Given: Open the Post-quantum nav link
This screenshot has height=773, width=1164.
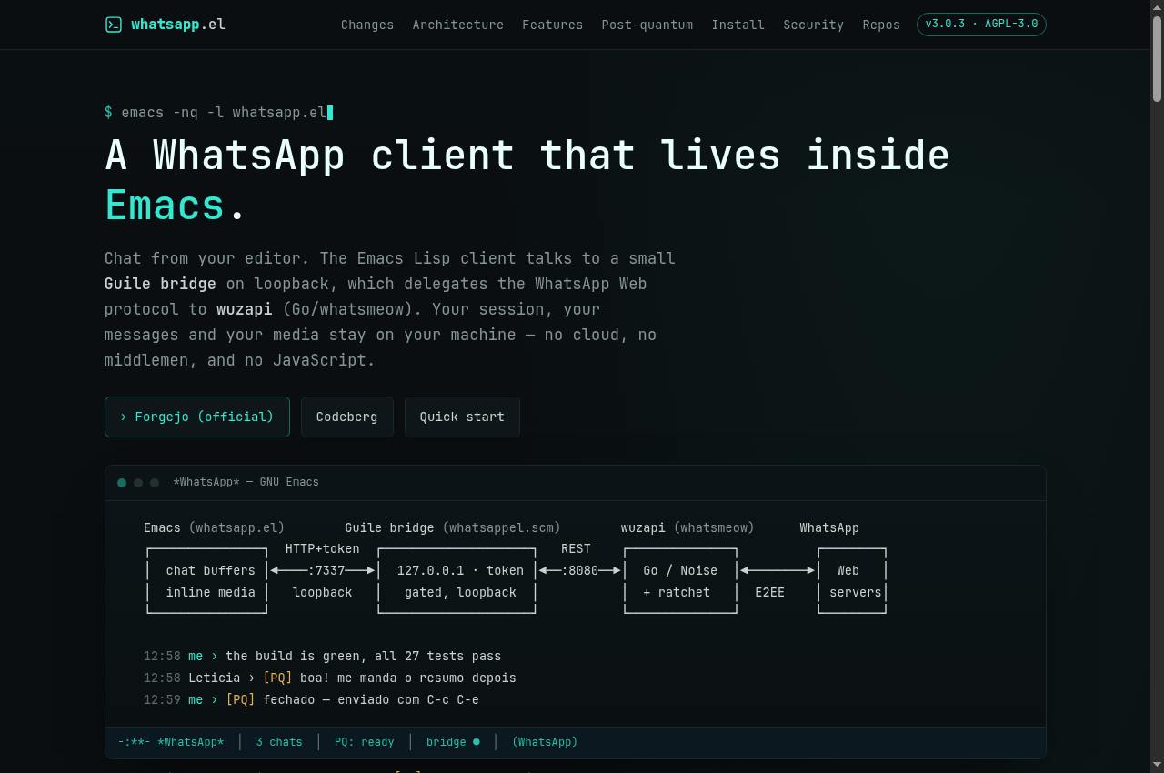Looking at the screenshot, I should coord(647,25).
